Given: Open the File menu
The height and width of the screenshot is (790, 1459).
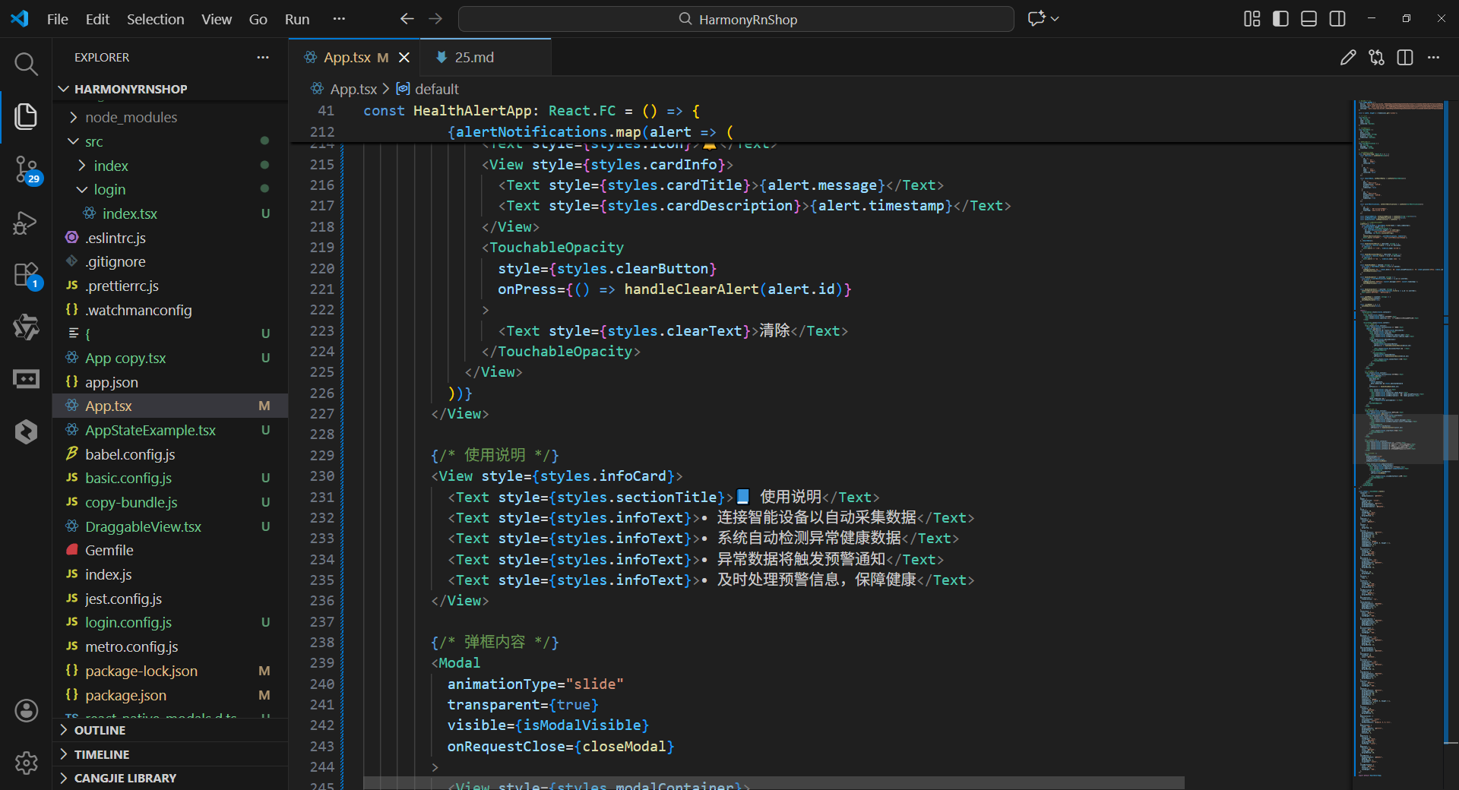Looking at the screenshot, I should coord(58,19).
